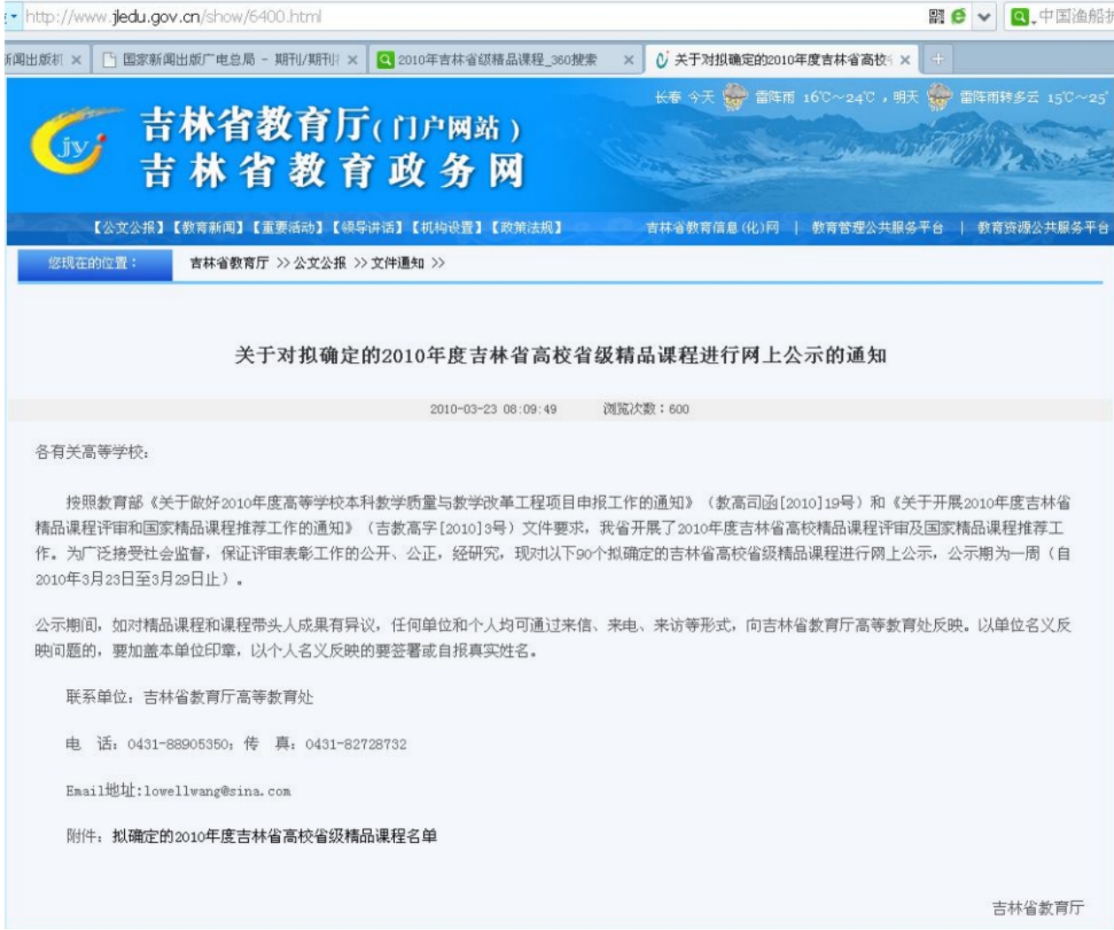Open a new browser tab with plus button
1114x930 pixels.
click(938, 59)
